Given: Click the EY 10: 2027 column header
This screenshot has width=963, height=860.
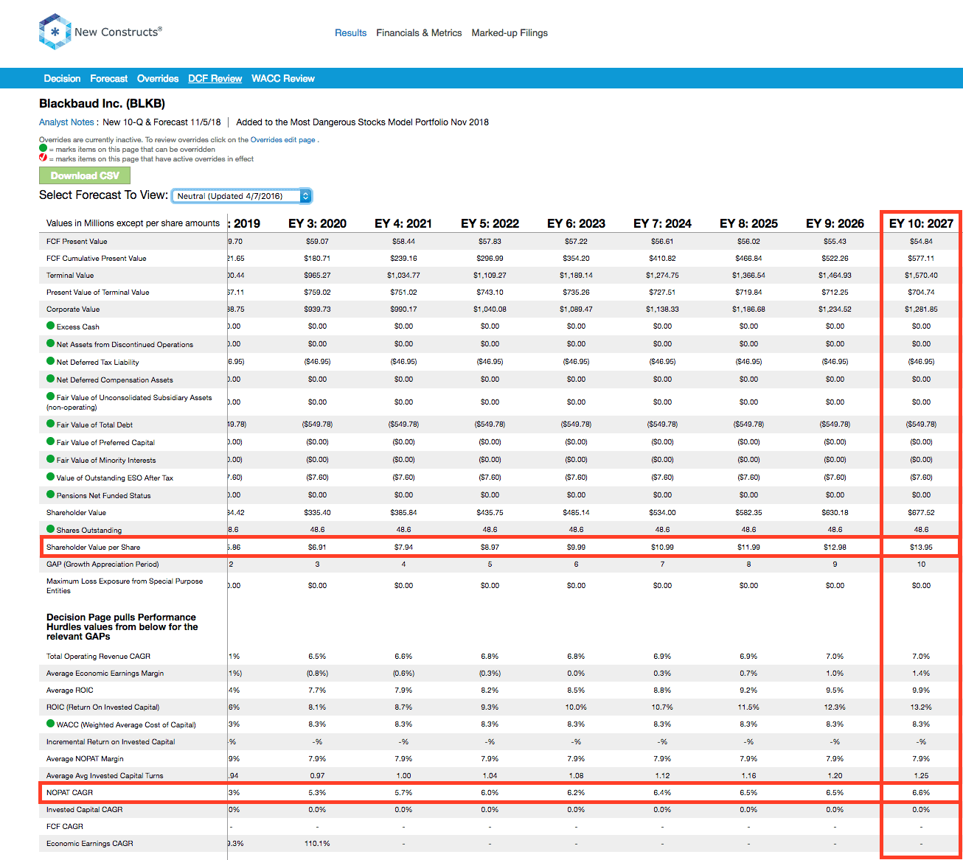Looking at the screenshot, I should click(921, 223).
